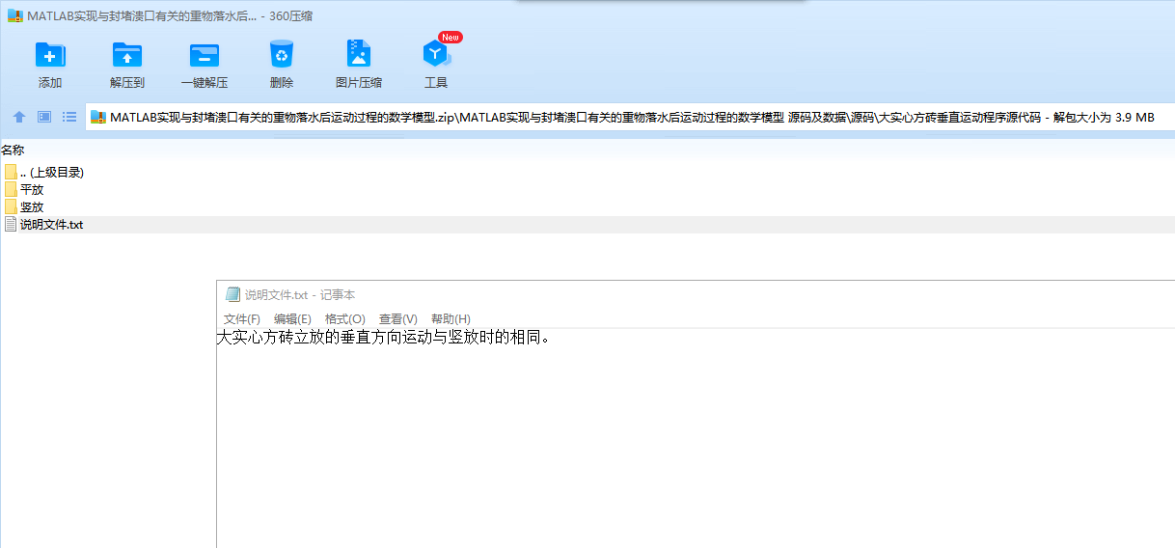Open the 文件(F) menu in Notepad
Viewport: 1175px width, 548px height.
click(x=242, y=319)
